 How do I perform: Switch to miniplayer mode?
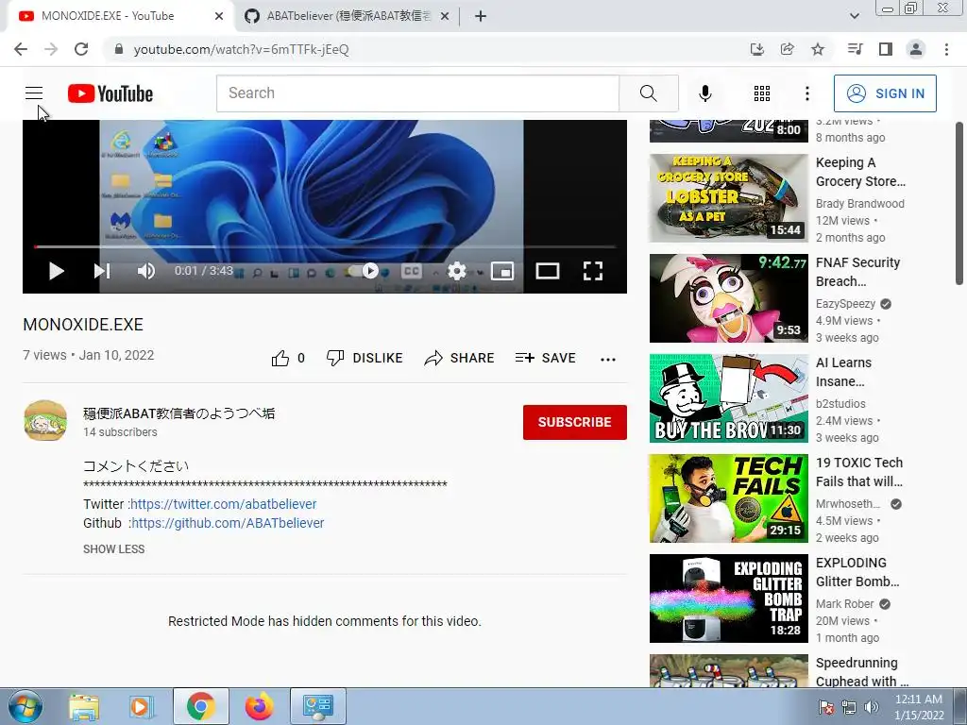502,271
